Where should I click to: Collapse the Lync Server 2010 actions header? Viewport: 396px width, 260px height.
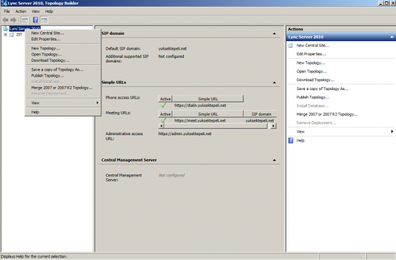[391, 37]
